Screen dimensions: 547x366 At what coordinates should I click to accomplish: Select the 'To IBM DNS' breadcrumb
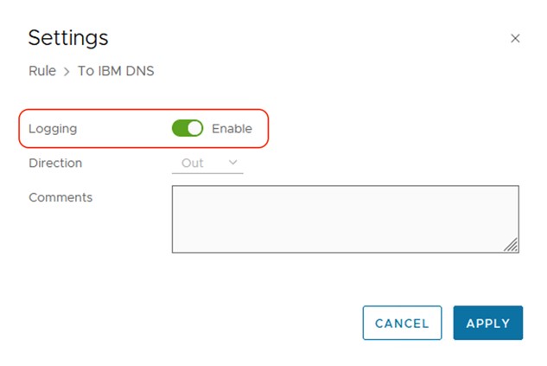pyautogui.click(x=116, y=71)
